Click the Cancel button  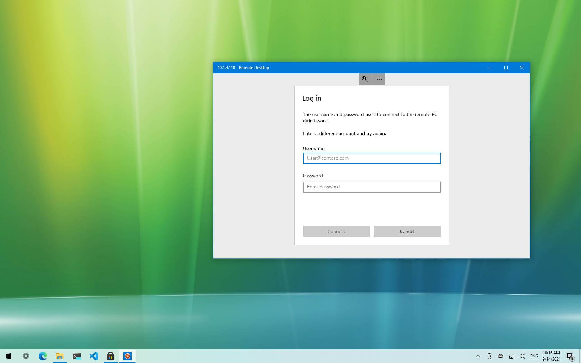(407, 231)
